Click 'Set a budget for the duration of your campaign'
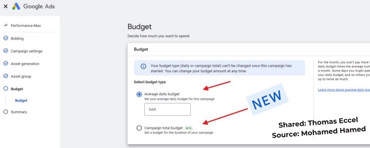The image size is (370, 148). [x=179, y=133]
